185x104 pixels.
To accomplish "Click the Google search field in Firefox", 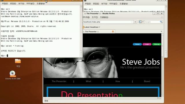I will coord(152,22).
